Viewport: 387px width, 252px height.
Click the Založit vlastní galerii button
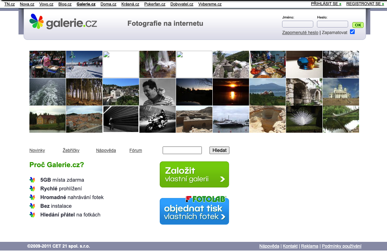point(194,174)
